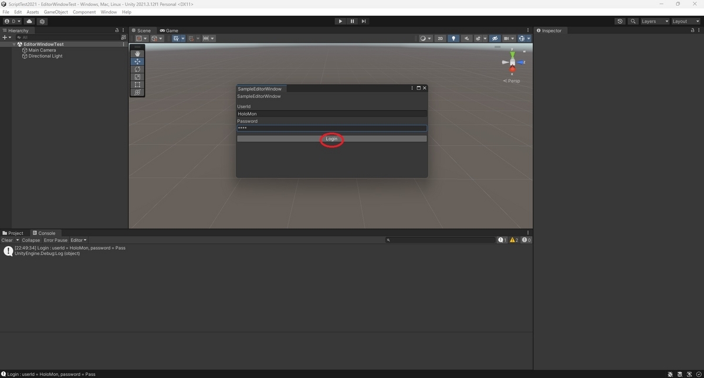The width and height of the screenshot is (704, 378).
Task: Select the Move tool in Scene toolbar
Action: (x=137, y=61)
